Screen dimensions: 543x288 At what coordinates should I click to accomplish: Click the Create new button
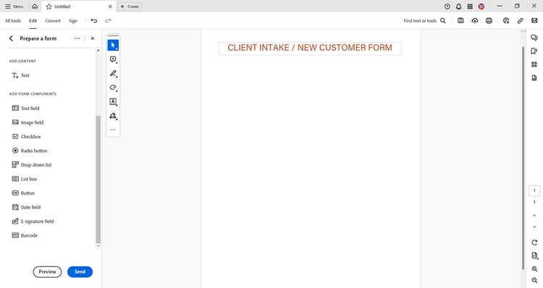[130, 7]
